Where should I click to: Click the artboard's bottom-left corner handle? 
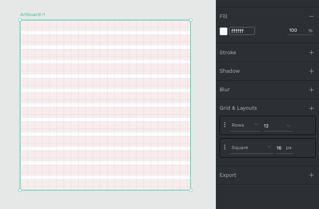tap(20, 190)
